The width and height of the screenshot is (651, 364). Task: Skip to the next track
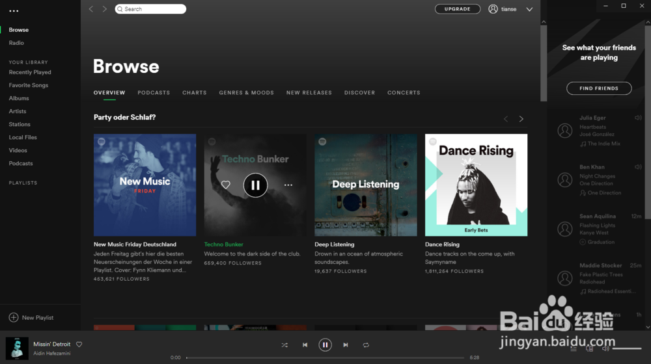tap(346, 345)
